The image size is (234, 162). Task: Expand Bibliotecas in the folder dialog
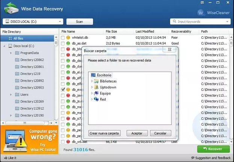click(x=92, y=81)
